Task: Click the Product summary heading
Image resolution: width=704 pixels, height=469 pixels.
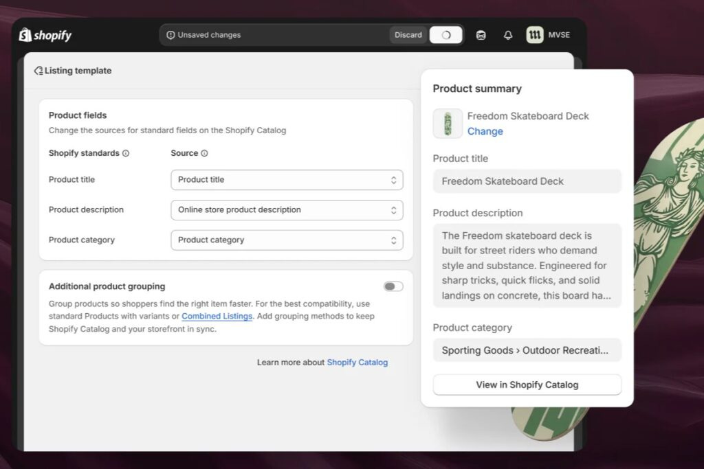Action: pos(477,89)
